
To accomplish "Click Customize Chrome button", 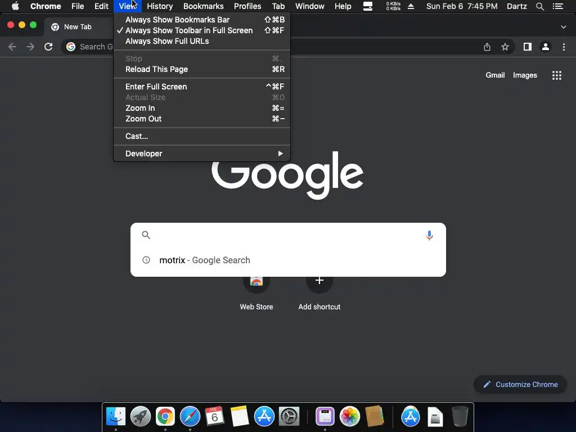I will tap(520, 385).
